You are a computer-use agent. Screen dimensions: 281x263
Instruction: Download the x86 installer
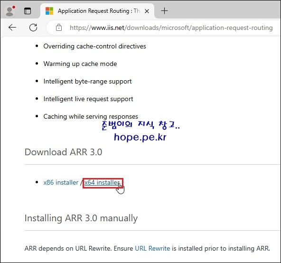(x=61, y=182)
